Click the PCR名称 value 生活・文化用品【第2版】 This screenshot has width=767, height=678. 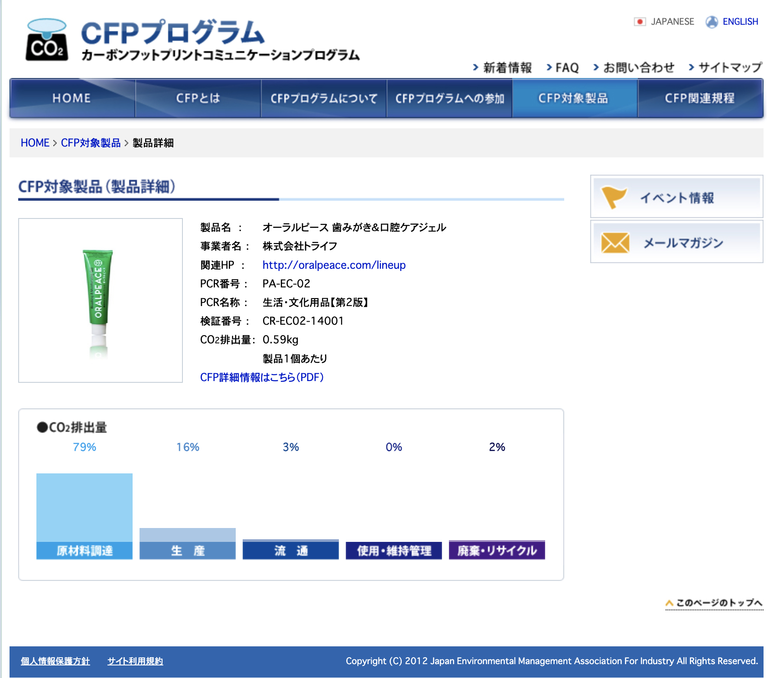click(315, 302)
